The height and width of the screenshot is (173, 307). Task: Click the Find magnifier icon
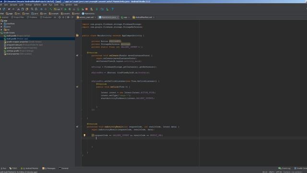pyautogui.click(x=32, y=9)
